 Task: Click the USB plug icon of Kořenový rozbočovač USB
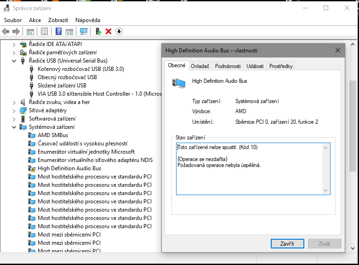[x=32, y=69]
